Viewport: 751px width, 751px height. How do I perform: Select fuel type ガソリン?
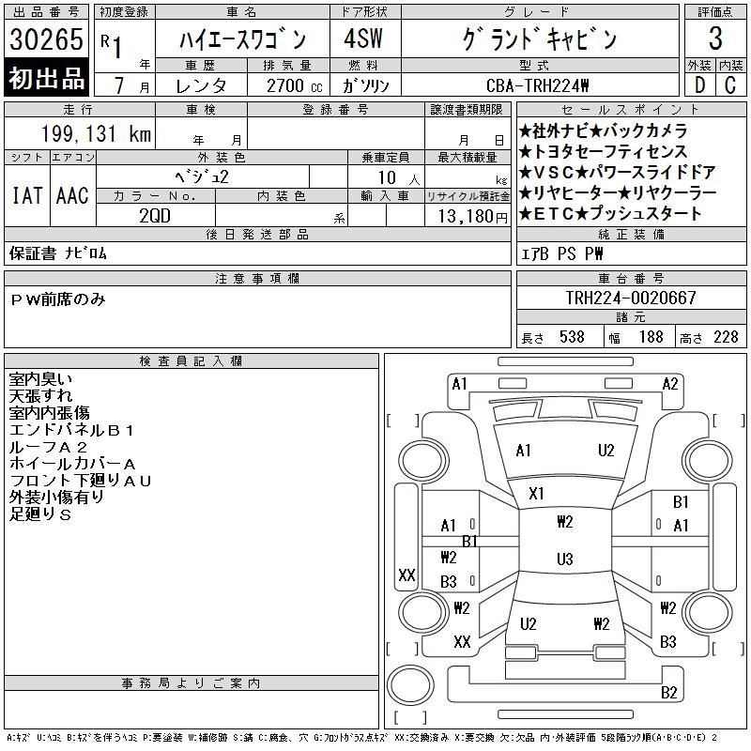coord(365,85)
